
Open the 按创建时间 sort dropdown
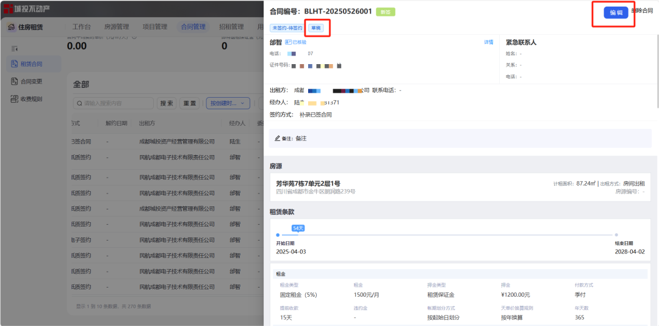coord(228,103)
